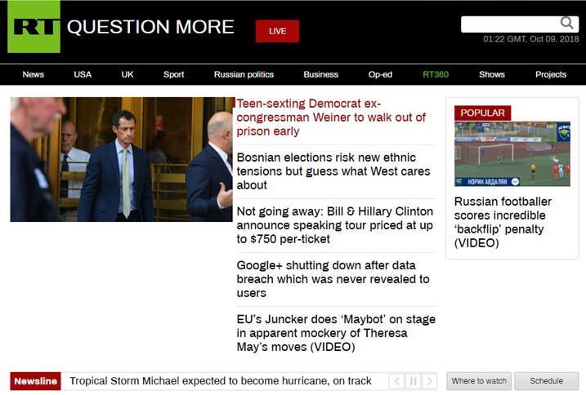Open the Op-ed menu section
This screenshot has width=586, height=395.
point(380,74)
